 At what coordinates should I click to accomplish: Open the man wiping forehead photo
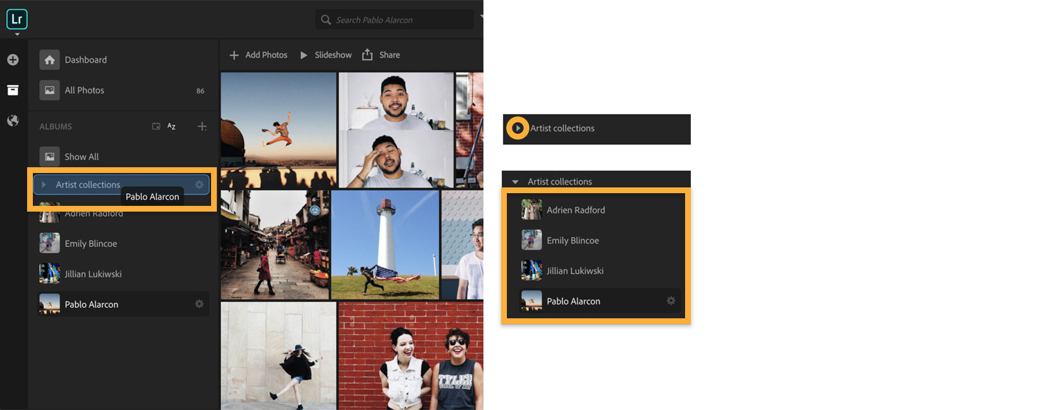396,160
